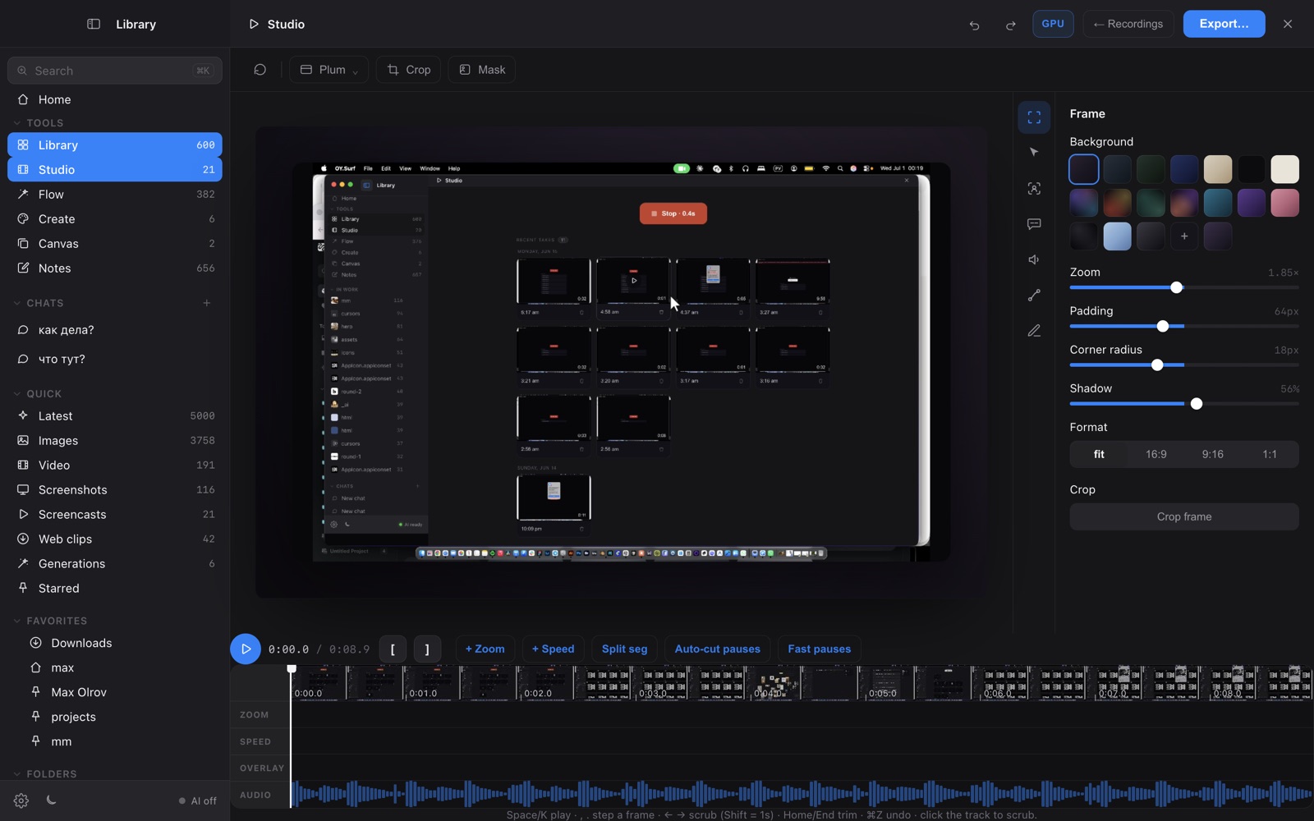Screen dimensions: 1314x821
Task: Toggle the Mask tool
Action: 482,70
